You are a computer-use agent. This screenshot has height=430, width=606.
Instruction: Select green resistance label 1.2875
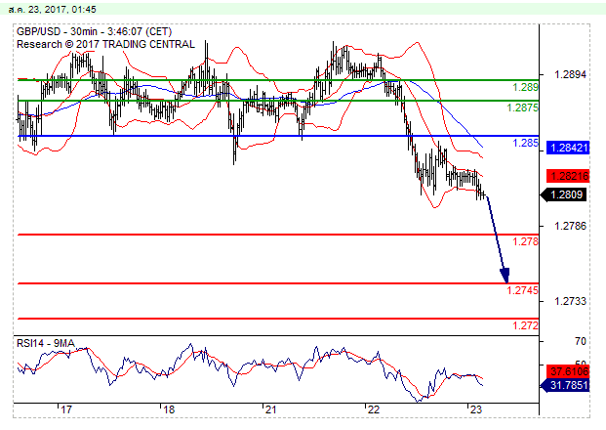click(x=522, y=107)
